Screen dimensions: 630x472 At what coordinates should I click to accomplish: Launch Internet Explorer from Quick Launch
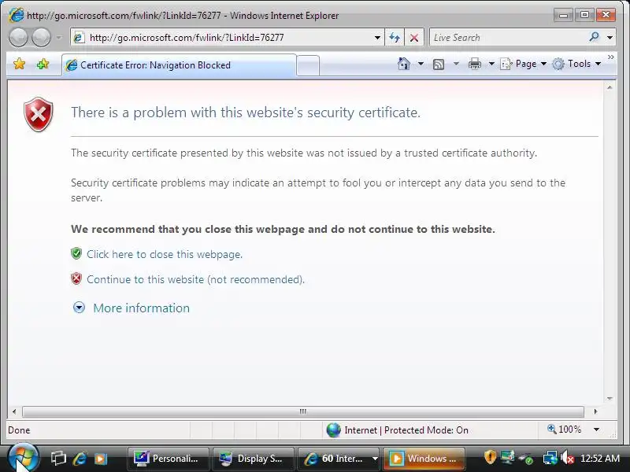pyautogui.click(x=80, y=458)
